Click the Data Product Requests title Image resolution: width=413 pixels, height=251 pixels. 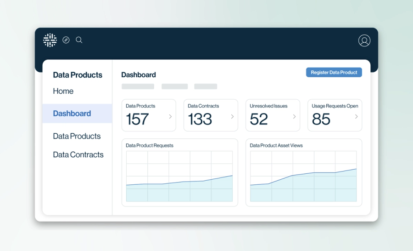(x=150, y=145)
